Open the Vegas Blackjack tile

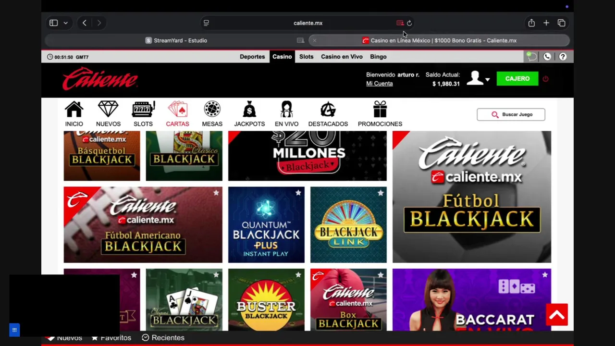point(184,300)
